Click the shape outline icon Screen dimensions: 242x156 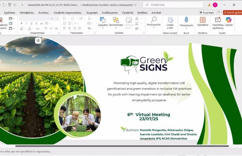(137, 23)
